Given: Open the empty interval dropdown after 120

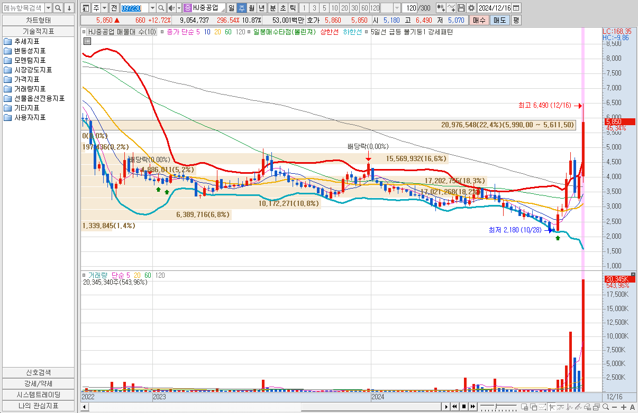Looking at the screenshot, I should [x=397, y=8].
